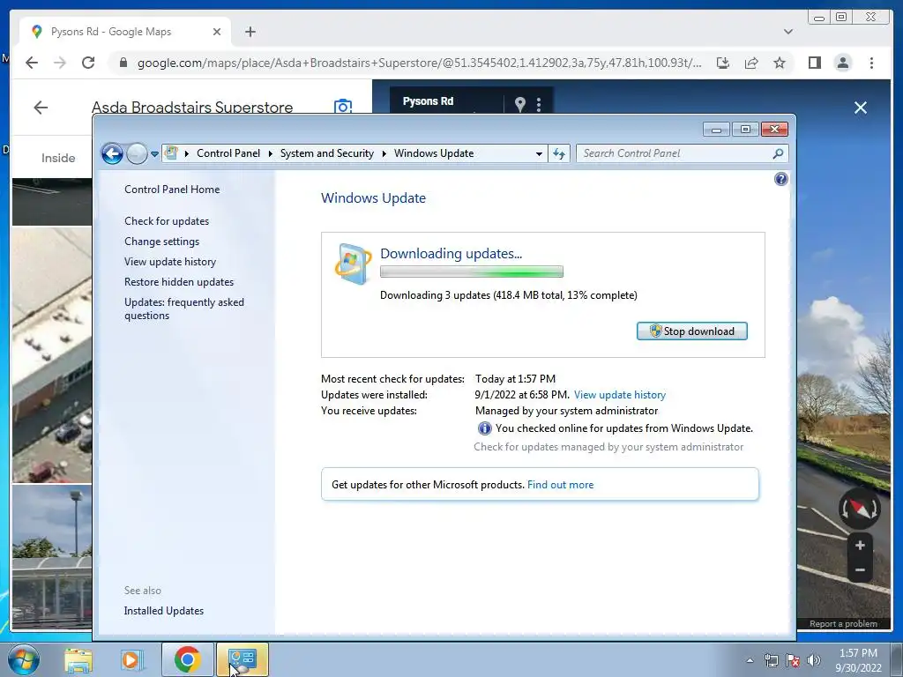Click the download progress bar

click(471, 272)
